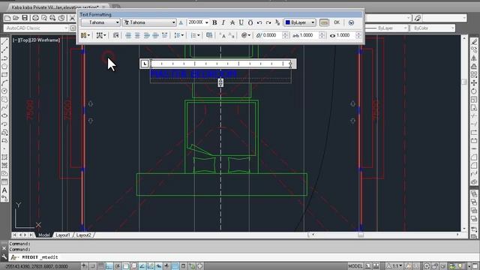This screenshot has height=270, width=480.
Task: Click the left indent marker on text ruler
Action: point(151,64)
